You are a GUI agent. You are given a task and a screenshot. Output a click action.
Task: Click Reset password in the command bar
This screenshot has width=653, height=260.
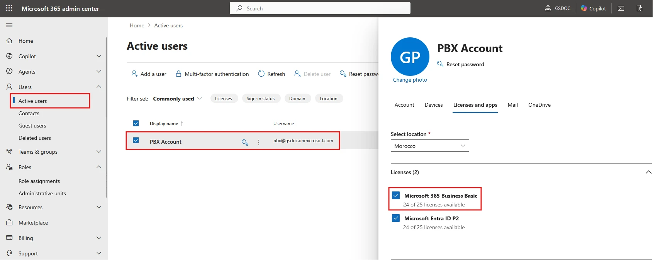359,74
